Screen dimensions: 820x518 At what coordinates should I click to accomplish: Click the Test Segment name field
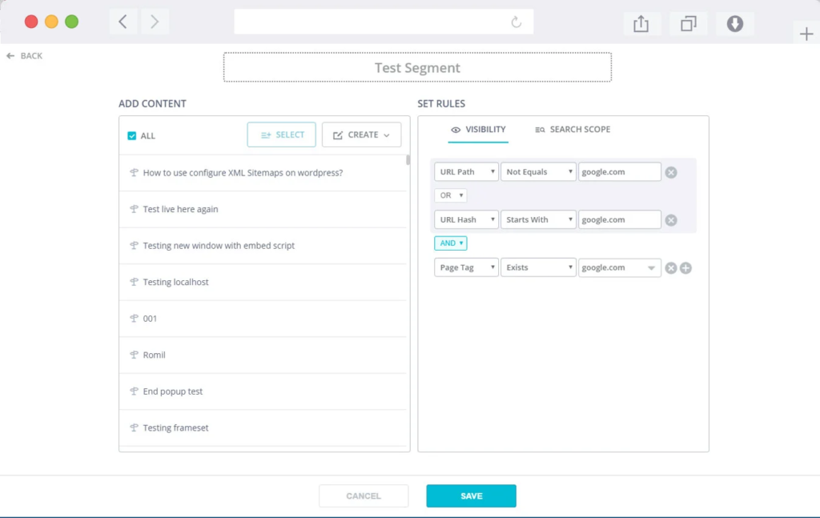point(416,67)
